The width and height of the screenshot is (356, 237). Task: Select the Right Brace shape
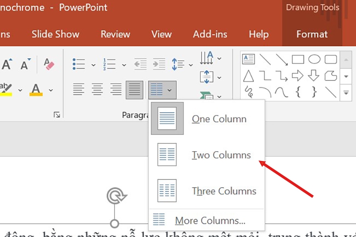pos(314,92)
